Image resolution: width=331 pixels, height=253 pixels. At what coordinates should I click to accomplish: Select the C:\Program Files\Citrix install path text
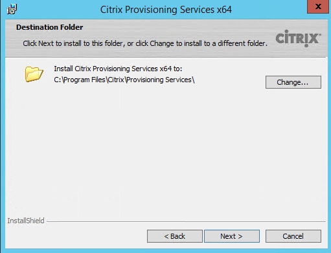(124, 80)
